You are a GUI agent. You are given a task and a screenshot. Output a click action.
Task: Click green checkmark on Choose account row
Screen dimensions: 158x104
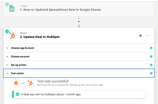pyautogui.click(x=151, y=57)
